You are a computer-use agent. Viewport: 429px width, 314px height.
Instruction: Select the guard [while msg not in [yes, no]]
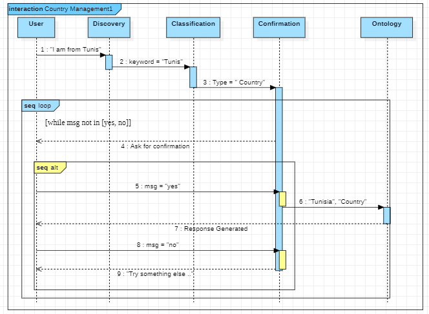[88, 123]
